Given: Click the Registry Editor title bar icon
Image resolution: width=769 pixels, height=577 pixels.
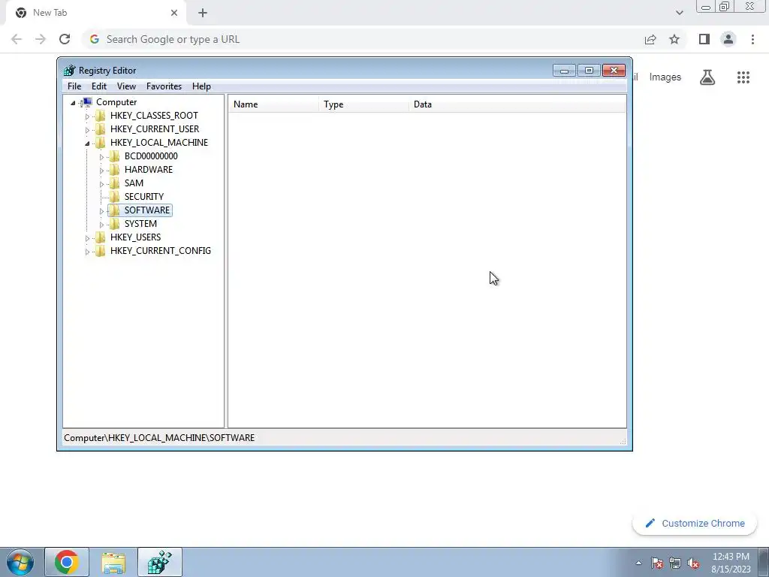Looking at the screenshot, I should pyautogui.click(x=70, y=70).
